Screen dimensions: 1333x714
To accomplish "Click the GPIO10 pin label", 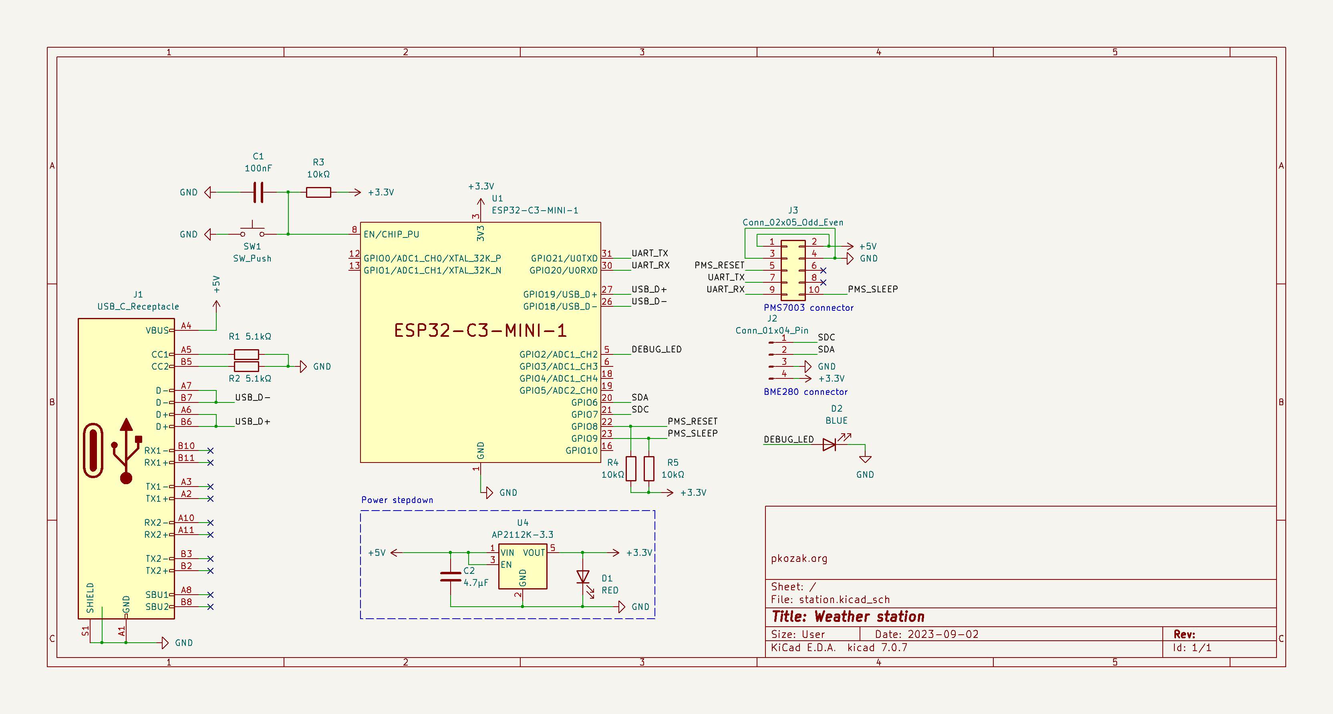I will [x=581, y=451].
